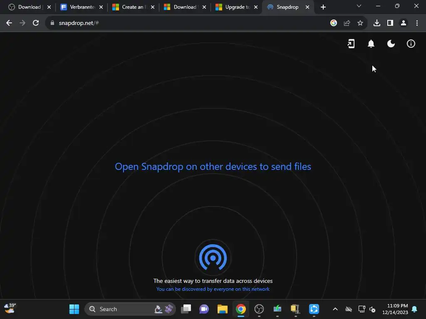This screenshot has height=319, width=426.
Task: Open OBS Studio from the taskbar
Action: click(x=259, y=309)
